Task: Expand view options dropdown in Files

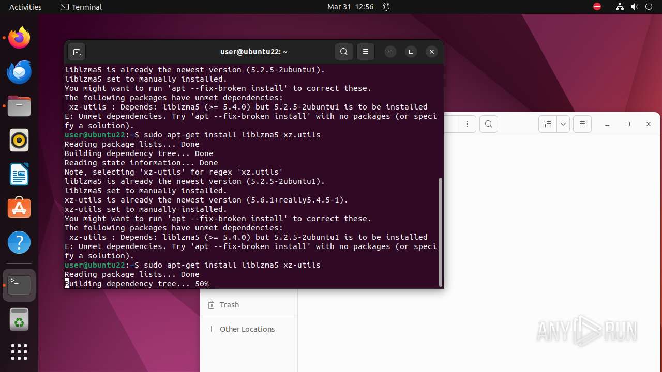Action: [563, 124]
